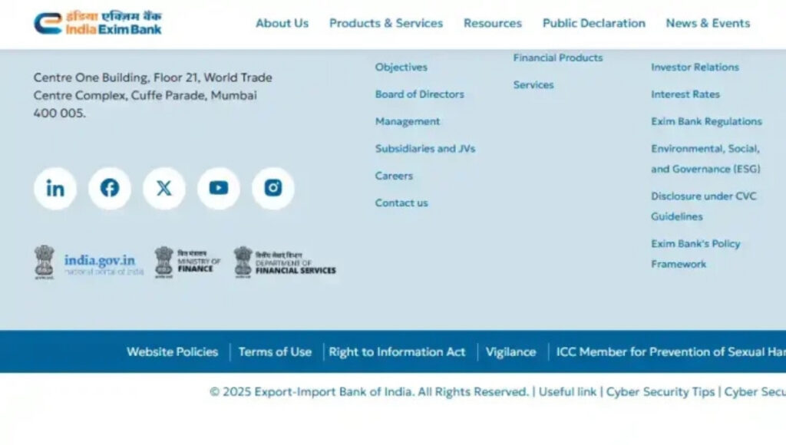
Task: Open Website Policies in the blue bar
Action: pos(173,352)
